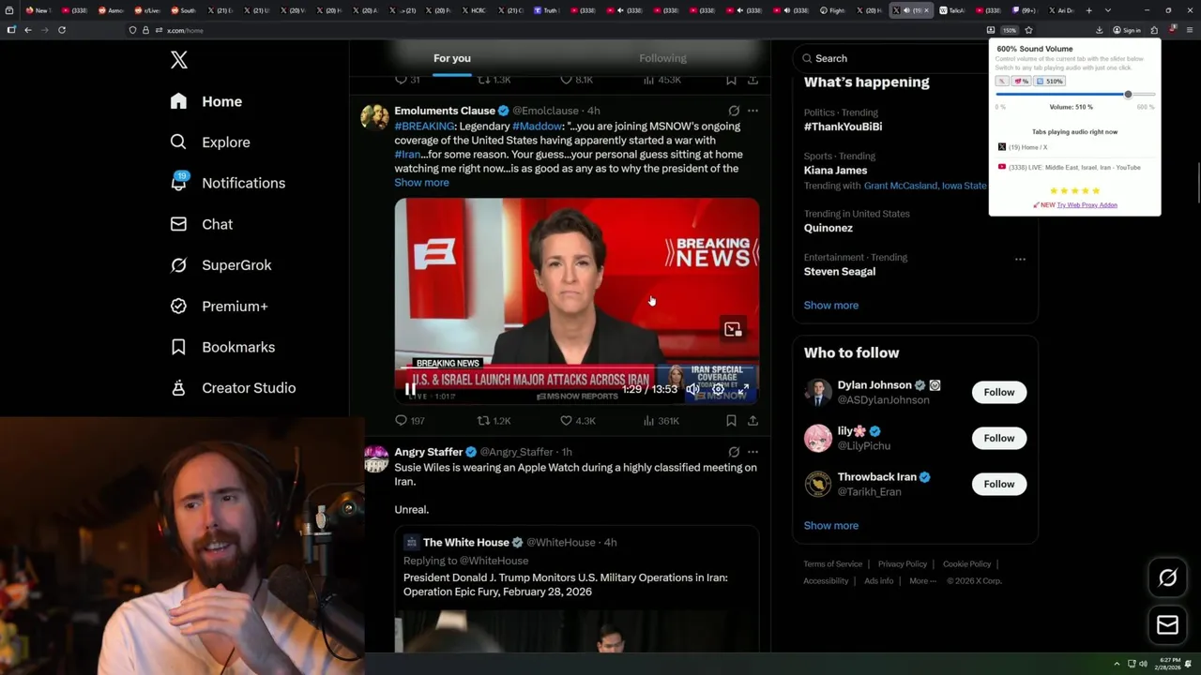Follow Throwback Iran
1201x675 pixels.
click(x=999, y=484)
